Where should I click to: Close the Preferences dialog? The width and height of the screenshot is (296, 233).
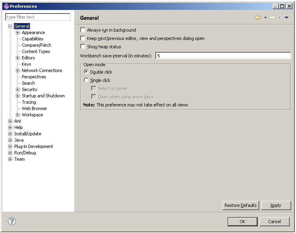pyautogui.click(x=289, y=6)
